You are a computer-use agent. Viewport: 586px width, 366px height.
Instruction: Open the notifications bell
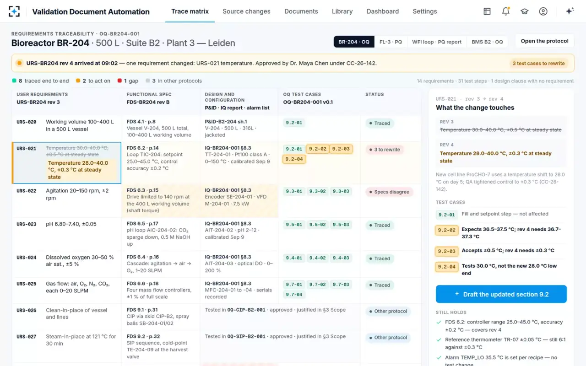click(x=506, y=11)
